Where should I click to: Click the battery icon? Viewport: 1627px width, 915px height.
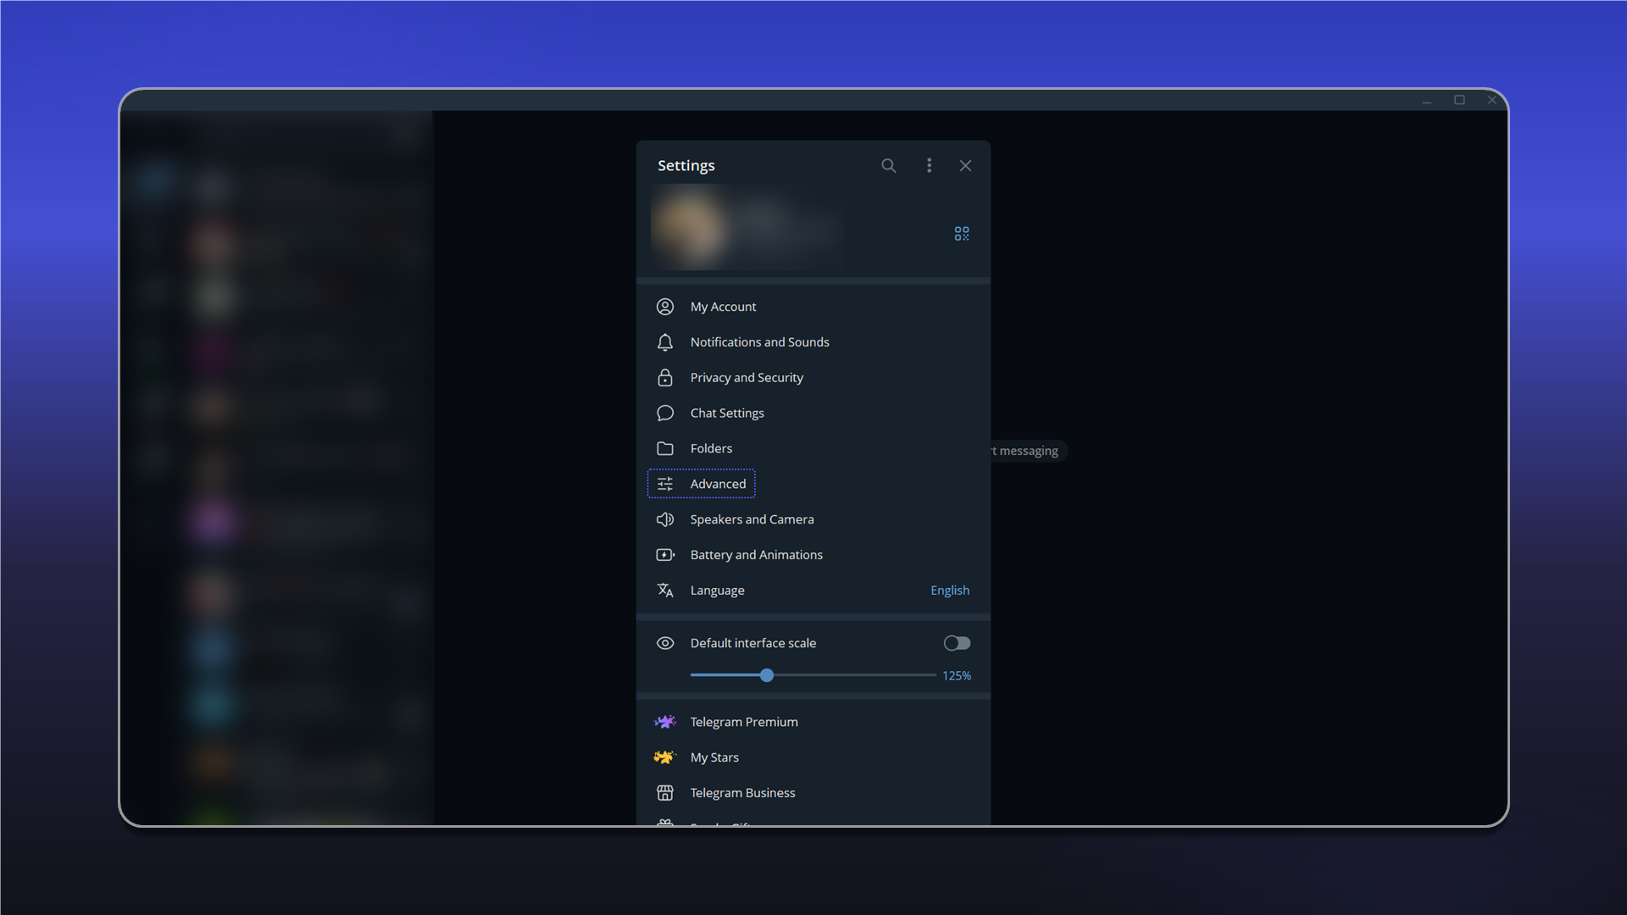665,555
